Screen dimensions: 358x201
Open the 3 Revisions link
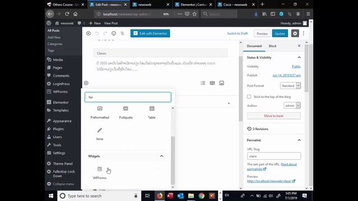(x=258, y=129)
